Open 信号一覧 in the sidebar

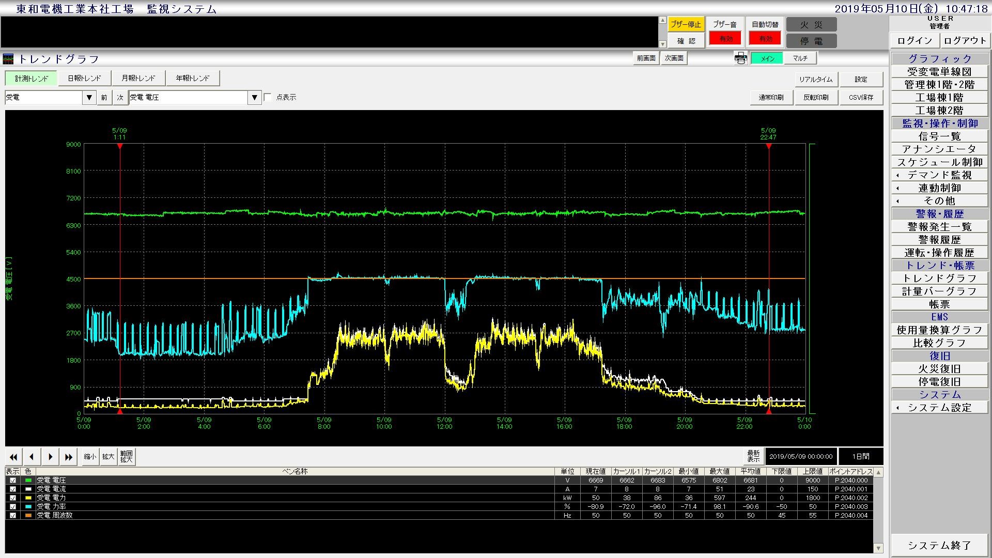click(x=939, y=136)
